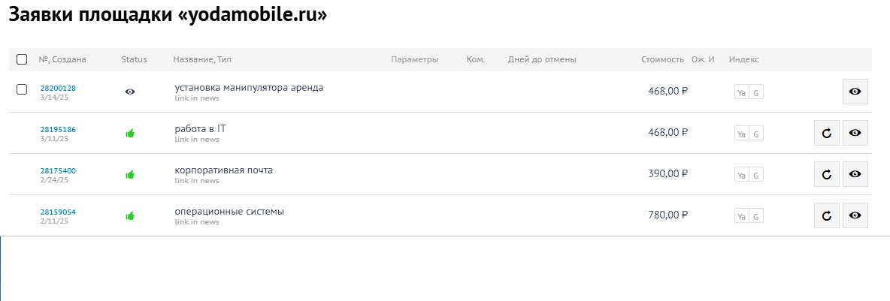Click green thumbs-up status of order 28175400
The image size is (890, 301).
130,175
